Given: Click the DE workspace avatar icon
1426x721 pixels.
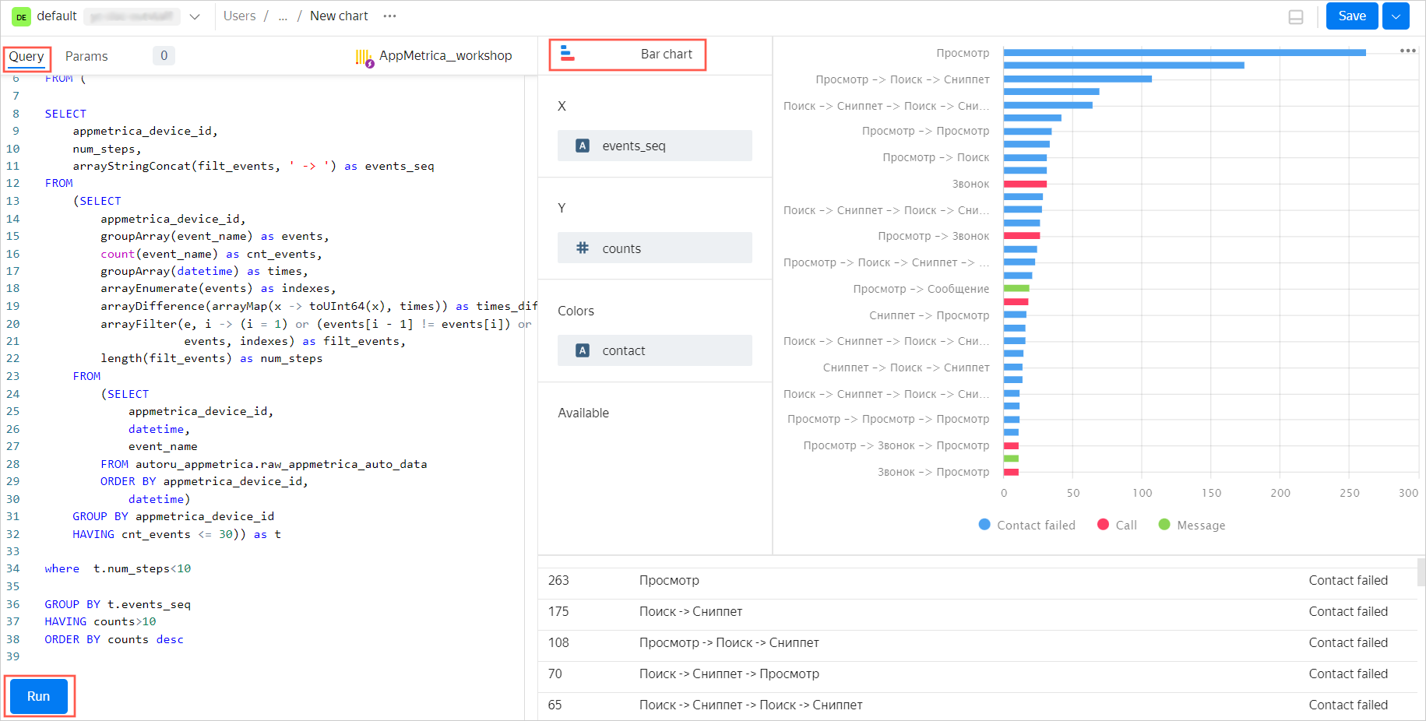Looking at the screenshot, I should 21,16.
